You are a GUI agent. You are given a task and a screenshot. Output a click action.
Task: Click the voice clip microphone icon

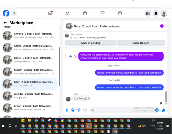(x=67, y=110)
